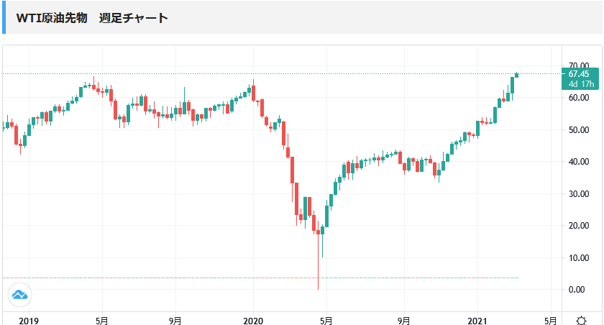Viewport: 604px width, 325px height.
Task: Open chart settings via gear icon
Action: pos(581,320)
